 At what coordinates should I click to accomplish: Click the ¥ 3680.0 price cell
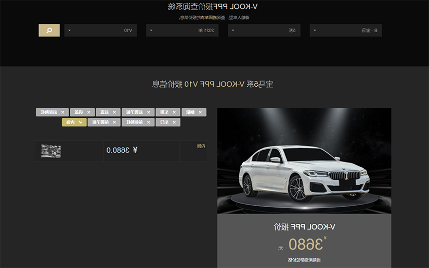[142, 151]
